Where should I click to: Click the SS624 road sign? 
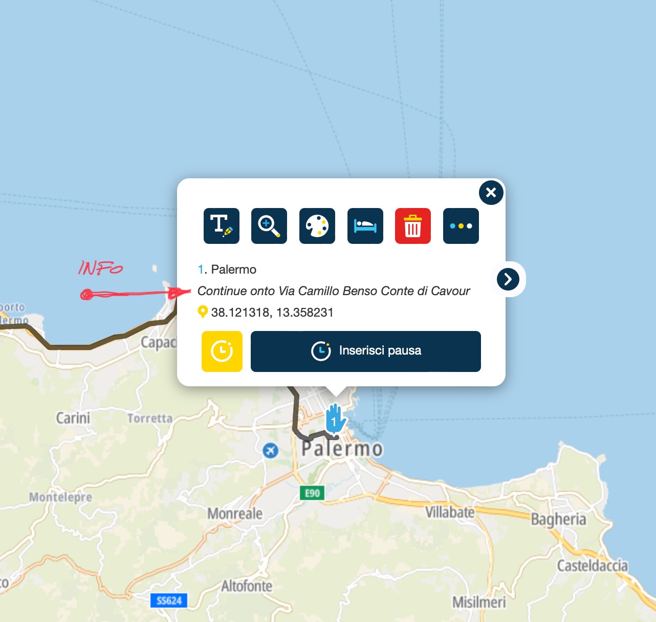tap(169, 600)
